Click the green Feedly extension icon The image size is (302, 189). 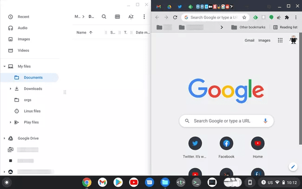tap(256, 17)
